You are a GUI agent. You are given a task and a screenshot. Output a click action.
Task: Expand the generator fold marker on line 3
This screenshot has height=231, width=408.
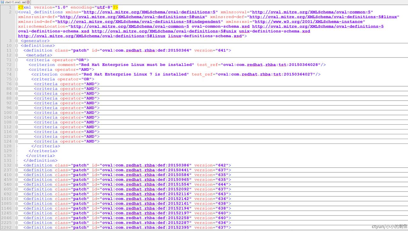tap(17, 41)
